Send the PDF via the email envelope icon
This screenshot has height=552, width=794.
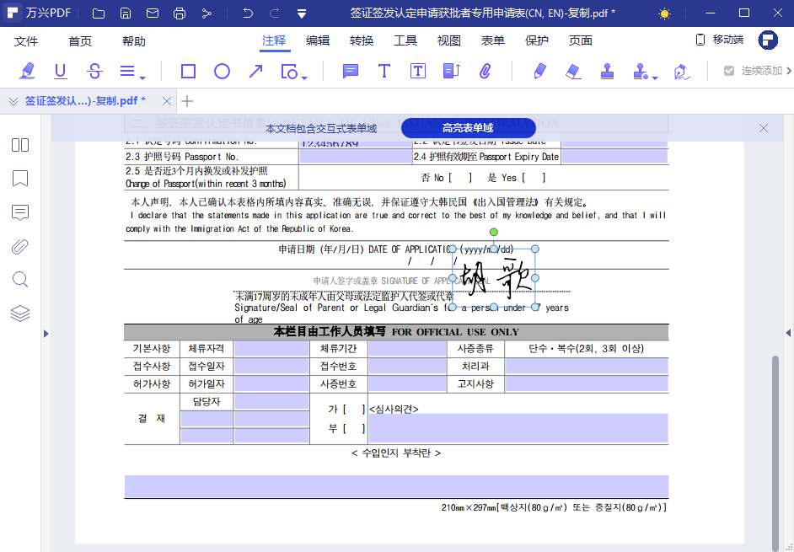click(153, 13)
